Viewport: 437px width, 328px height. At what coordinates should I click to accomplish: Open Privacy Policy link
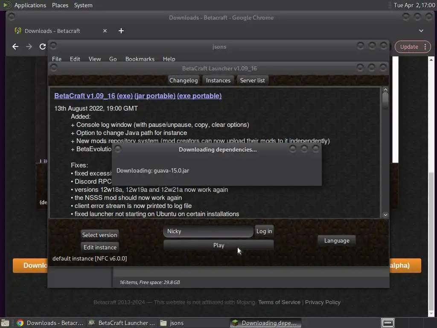(x=323, y=302)
